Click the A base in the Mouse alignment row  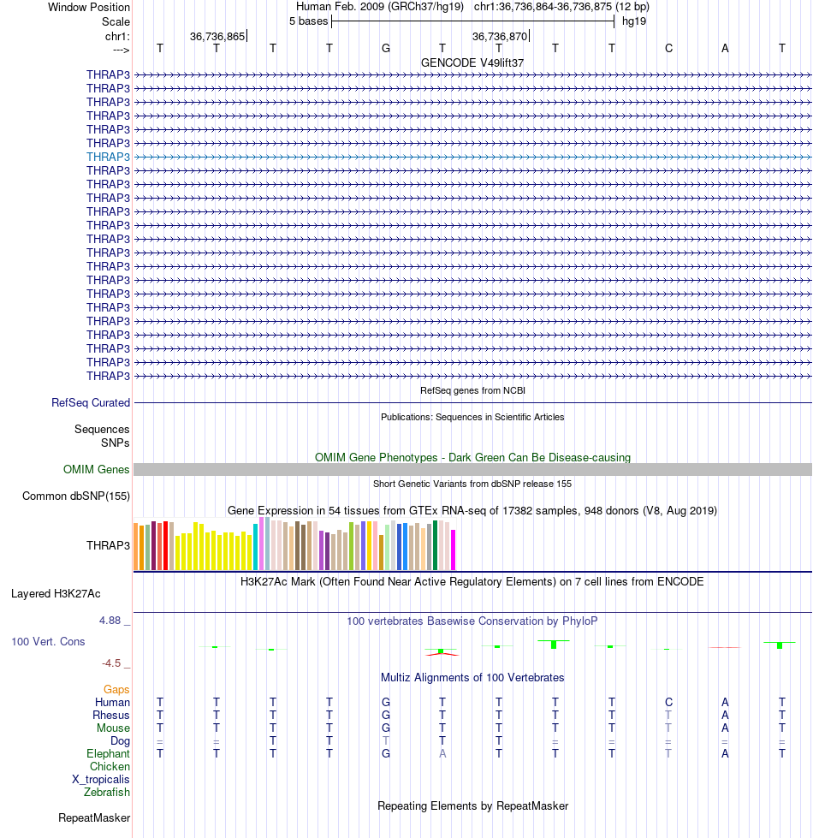(725, 728)
